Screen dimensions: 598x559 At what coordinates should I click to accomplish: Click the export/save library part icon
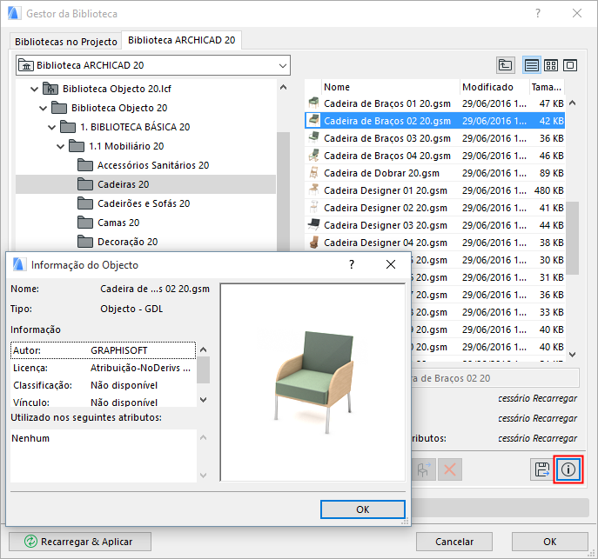(x=541, y=469)
